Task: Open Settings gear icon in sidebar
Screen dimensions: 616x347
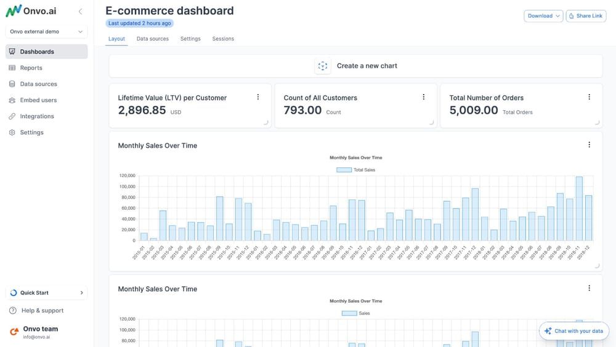Action: point(12,132)
